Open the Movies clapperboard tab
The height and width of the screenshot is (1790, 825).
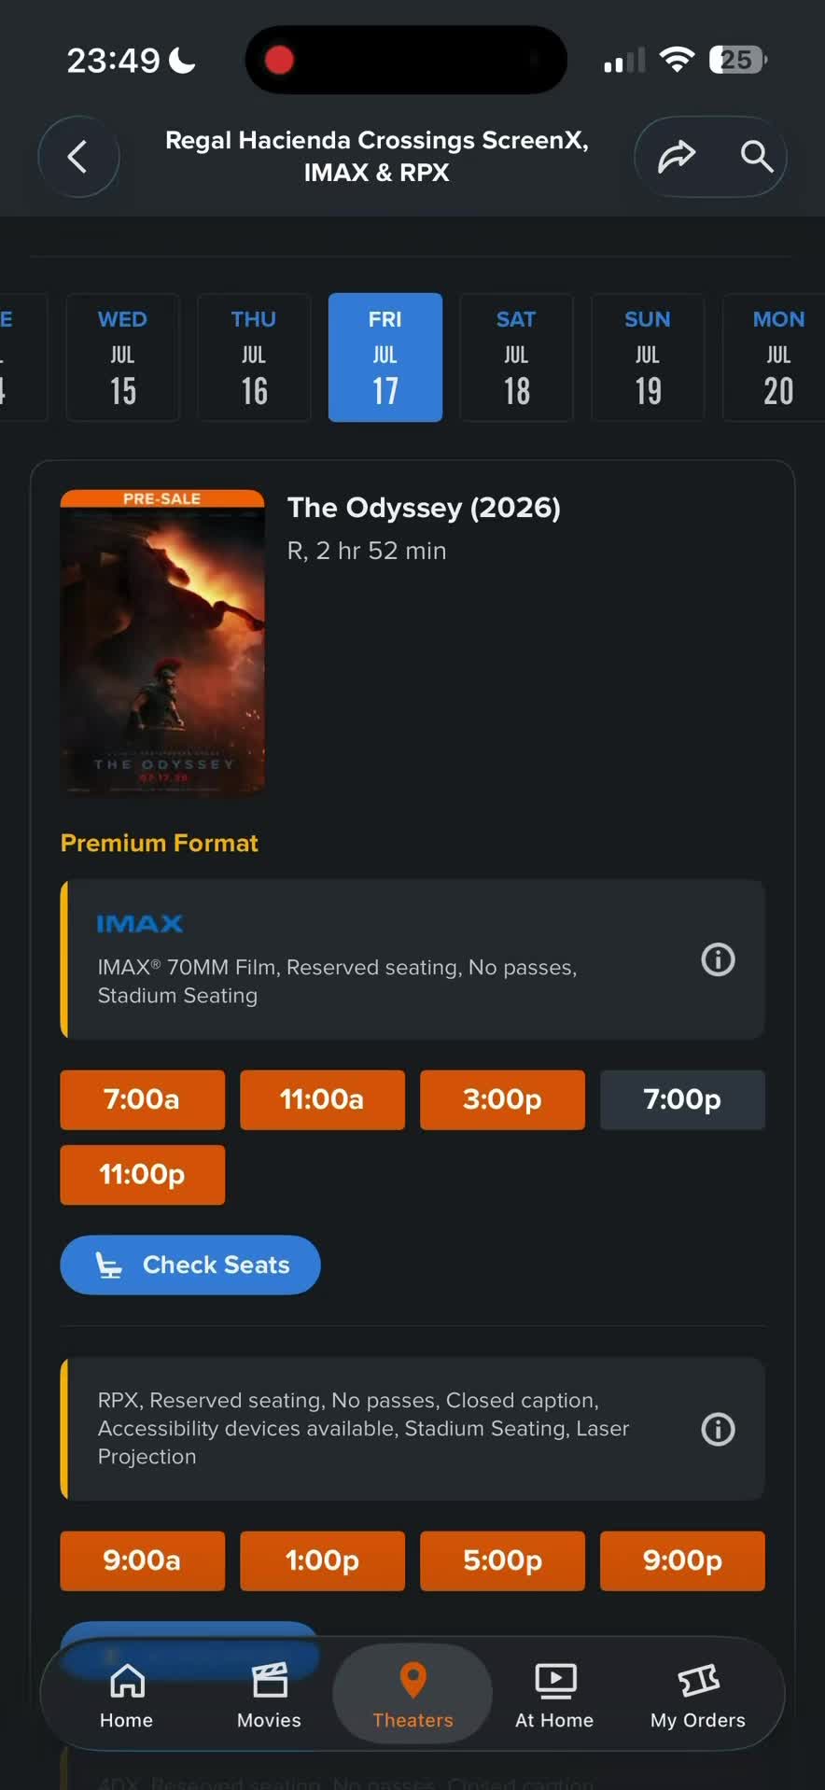click(x=269, y=1695)
